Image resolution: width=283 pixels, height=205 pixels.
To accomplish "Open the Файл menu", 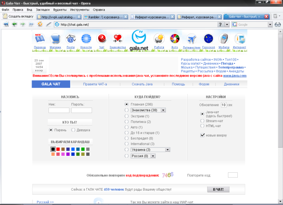I will (x=5, y=9).
